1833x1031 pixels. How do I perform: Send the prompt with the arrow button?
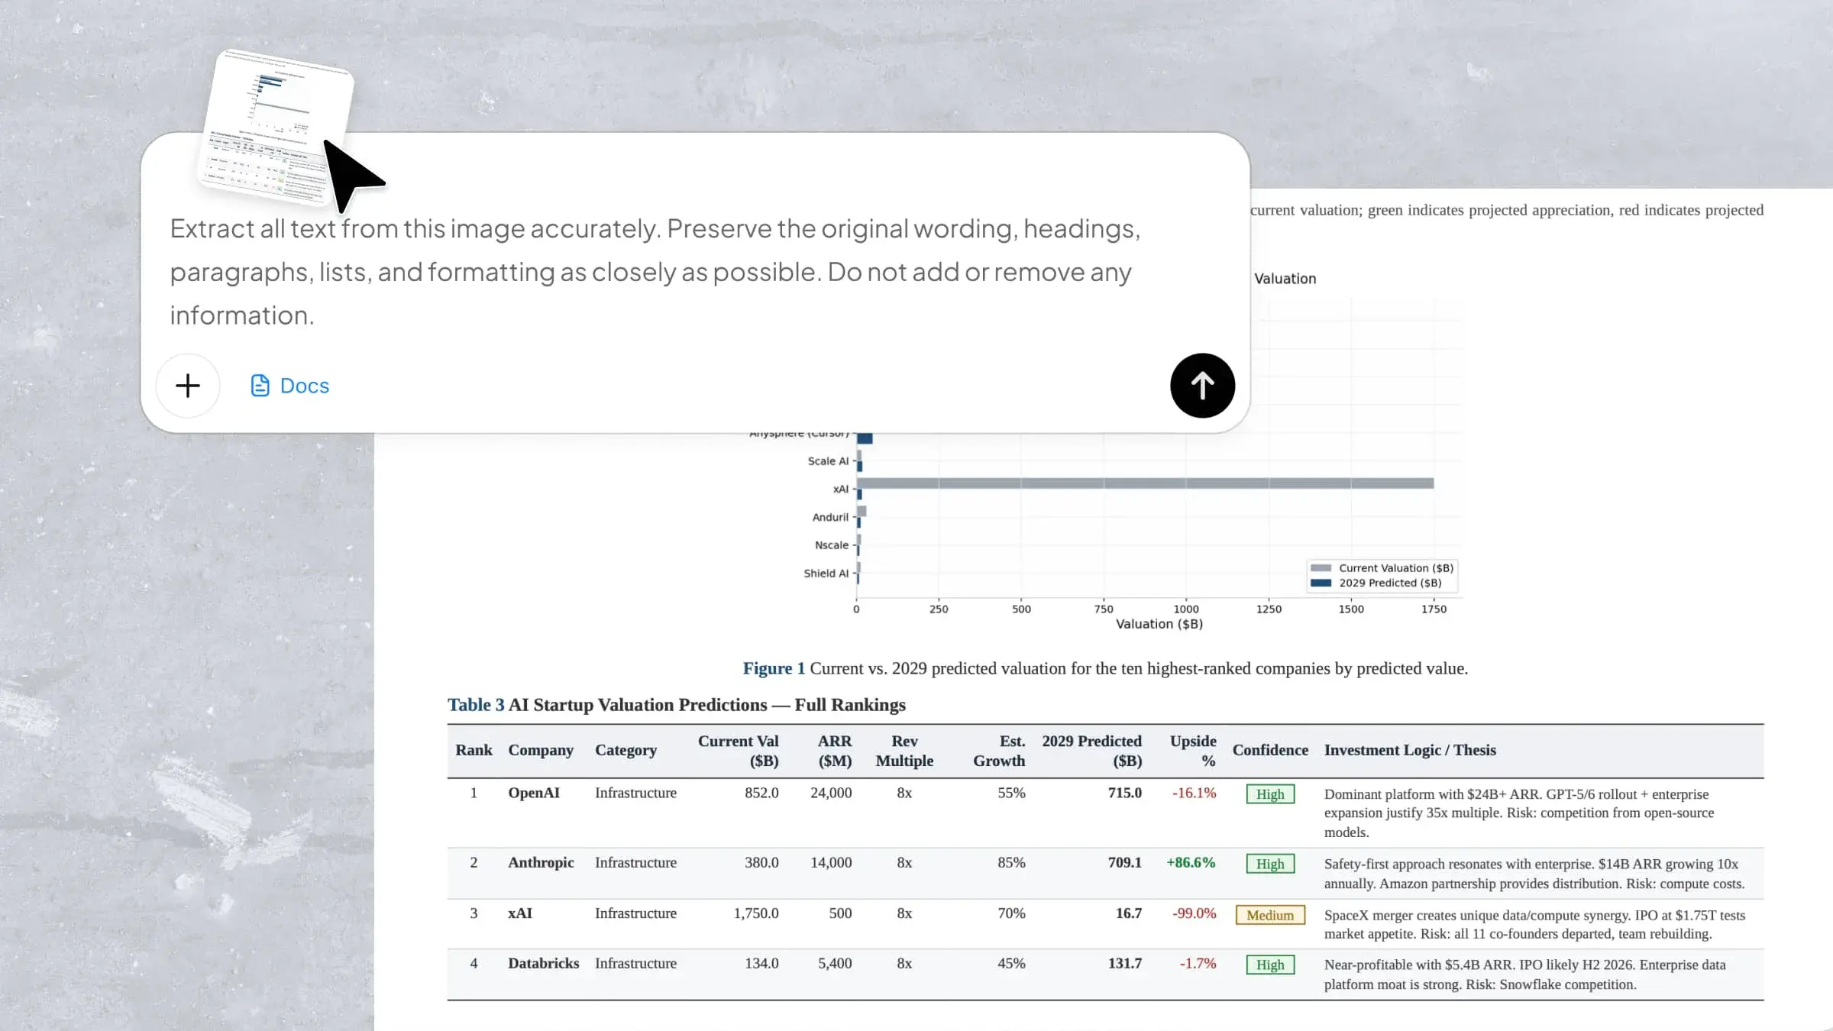click(x=1202, y=386)
